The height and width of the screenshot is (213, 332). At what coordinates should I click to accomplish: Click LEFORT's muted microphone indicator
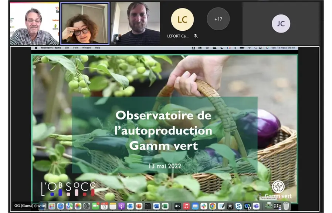(196, 36)
